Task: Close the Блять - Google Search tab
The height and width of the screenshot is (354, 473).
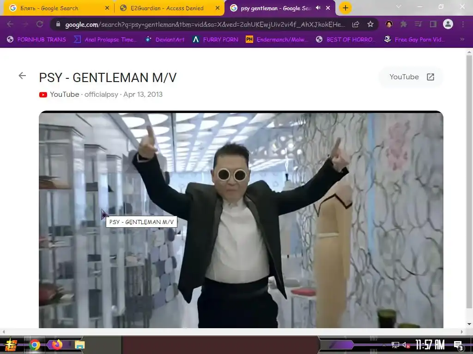Action: (x=107, y=8)
